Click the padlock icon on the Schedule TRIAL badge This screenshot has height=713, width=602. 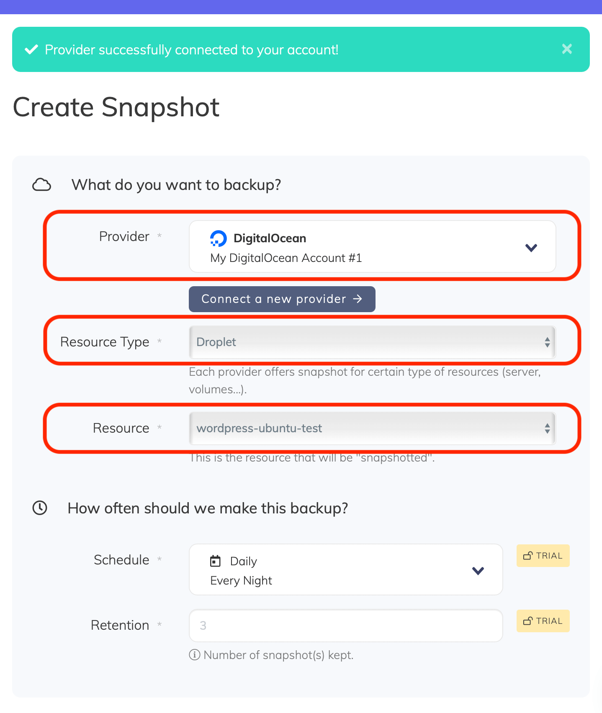tap(528, 555)
